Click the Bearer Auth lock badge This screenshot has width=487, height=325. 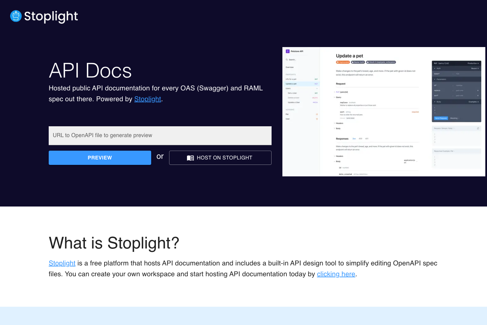tap(358, 62)
